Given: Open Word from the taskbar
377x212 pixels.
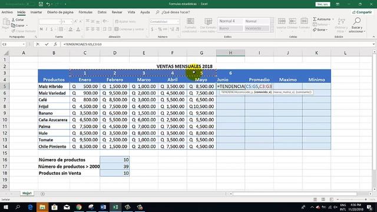Looking at the screenshot, I should [103, 207].
